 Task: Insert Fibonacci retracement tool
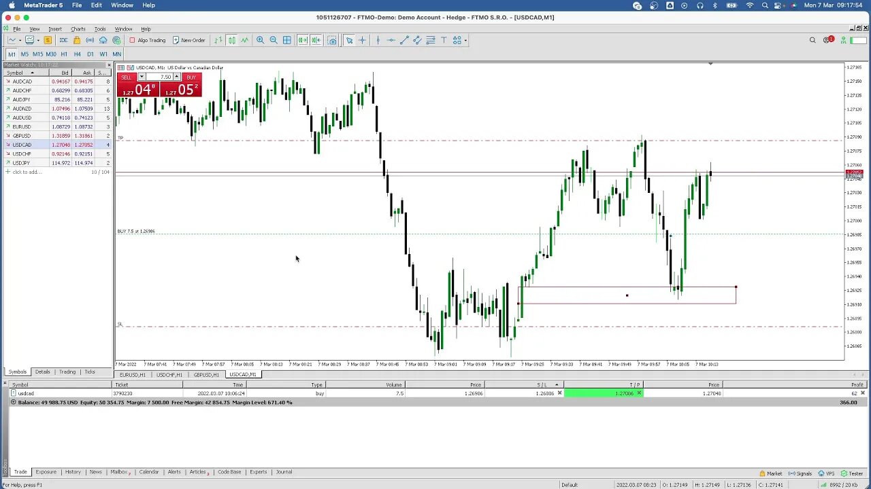point(431,40)
